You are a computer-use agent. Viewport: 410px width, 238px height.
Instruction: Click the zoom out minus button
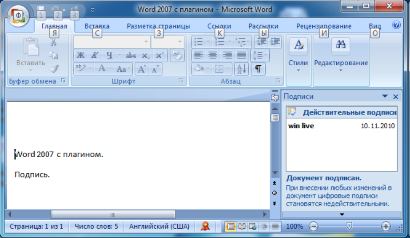tap(313, 226)
